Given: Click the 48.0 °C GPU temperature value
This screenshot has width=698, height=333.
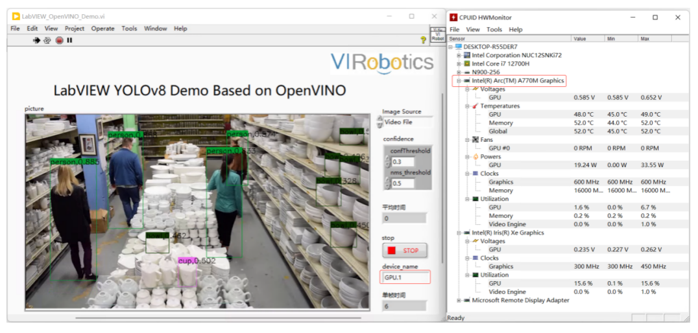Looking at the screenshot, I should pyautogui.click(x=584, y=114).
